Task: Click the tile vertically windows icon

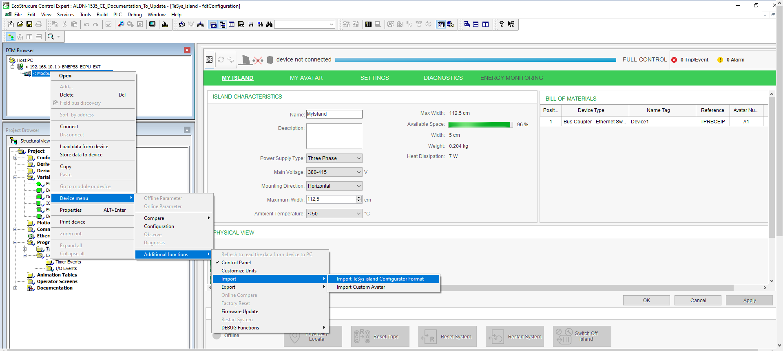Action: click(485, 24)
